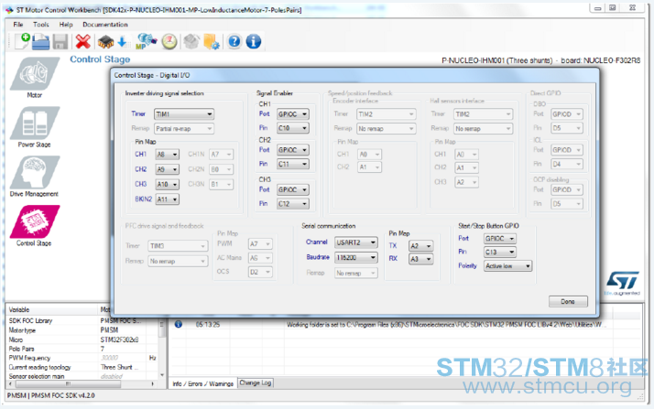Select the Pole Pairs row
Image resolution: width=654 pixels, height=409 pixels.
(82, 349)
